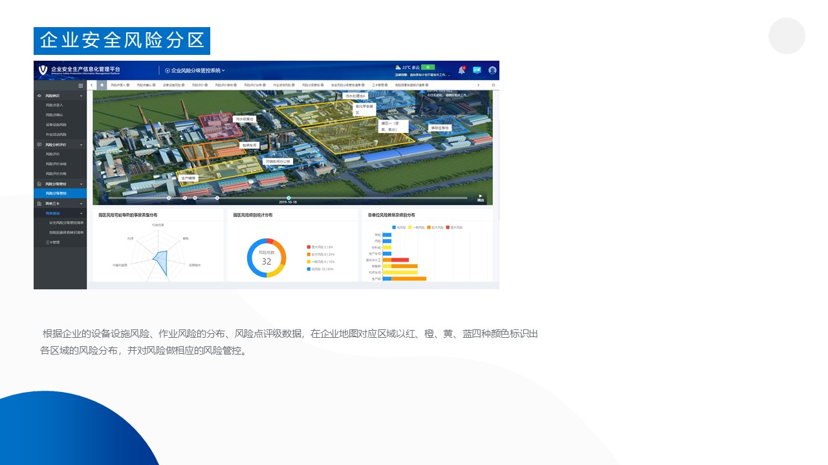Open 风险点确认 in the sidebar

tap(54, 115)
